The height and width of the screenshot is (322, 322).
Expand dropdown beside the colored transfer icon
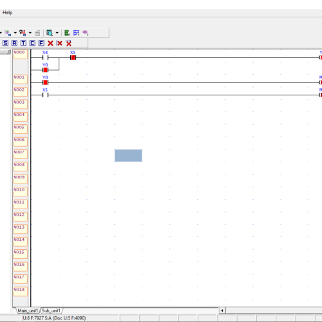[15, 33]
